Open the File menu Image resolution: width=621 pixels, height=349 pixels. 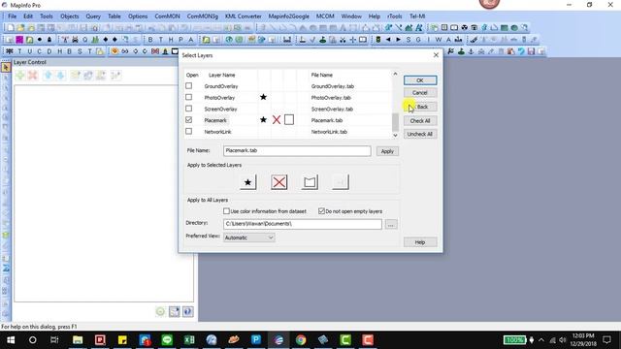pos(13,16)
